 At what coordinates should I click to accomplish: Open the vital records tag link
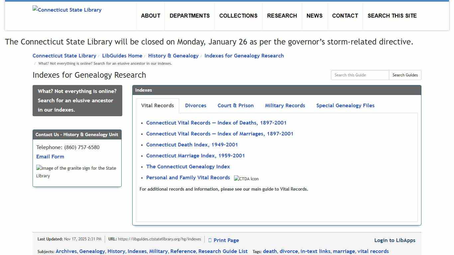pyautogui.click(x=373, y=251)
